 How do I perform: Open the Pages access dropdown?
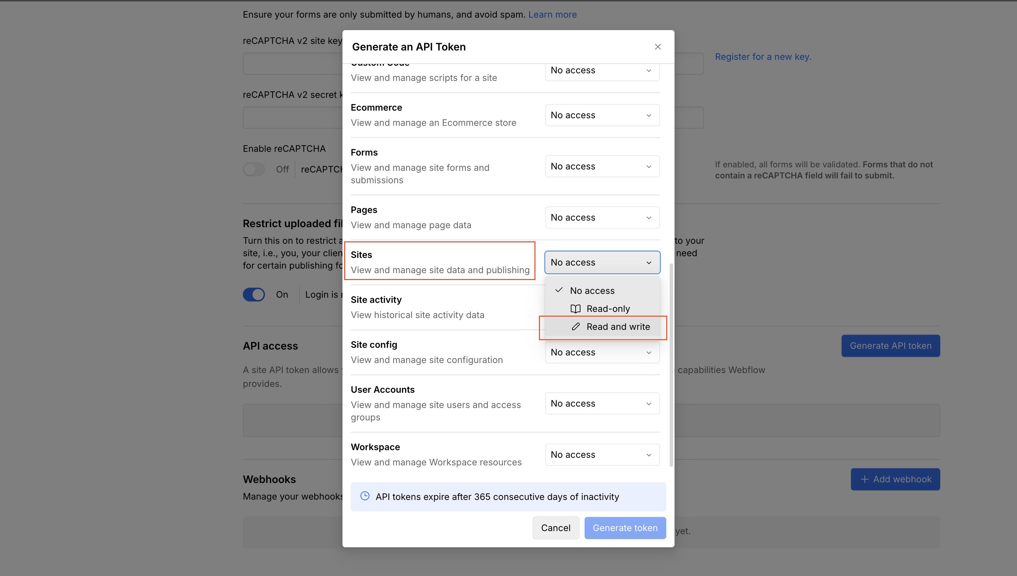click(602, 217)
